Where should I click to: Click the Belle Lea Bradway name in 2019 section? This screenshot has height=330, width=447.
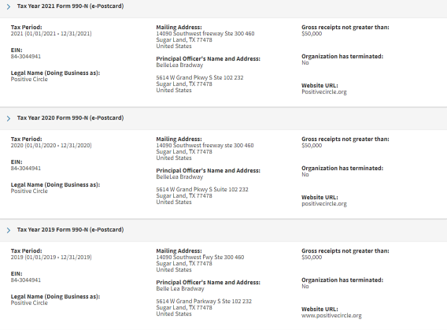(x=180, y=288)
